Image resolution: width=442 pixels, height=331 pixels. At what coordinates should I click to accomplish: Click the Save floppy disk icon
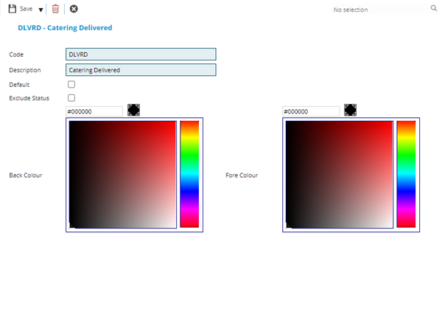12,9
